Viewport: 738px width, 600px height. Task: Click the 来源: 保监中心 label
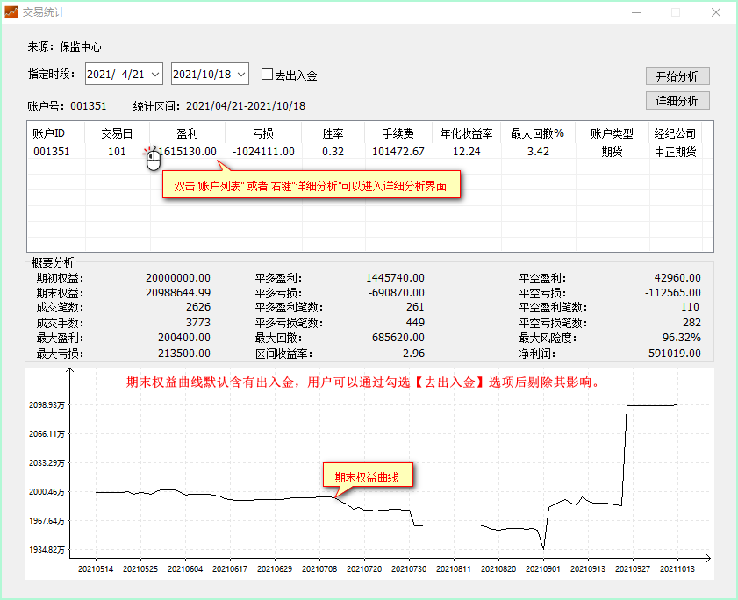coord(64,46)
